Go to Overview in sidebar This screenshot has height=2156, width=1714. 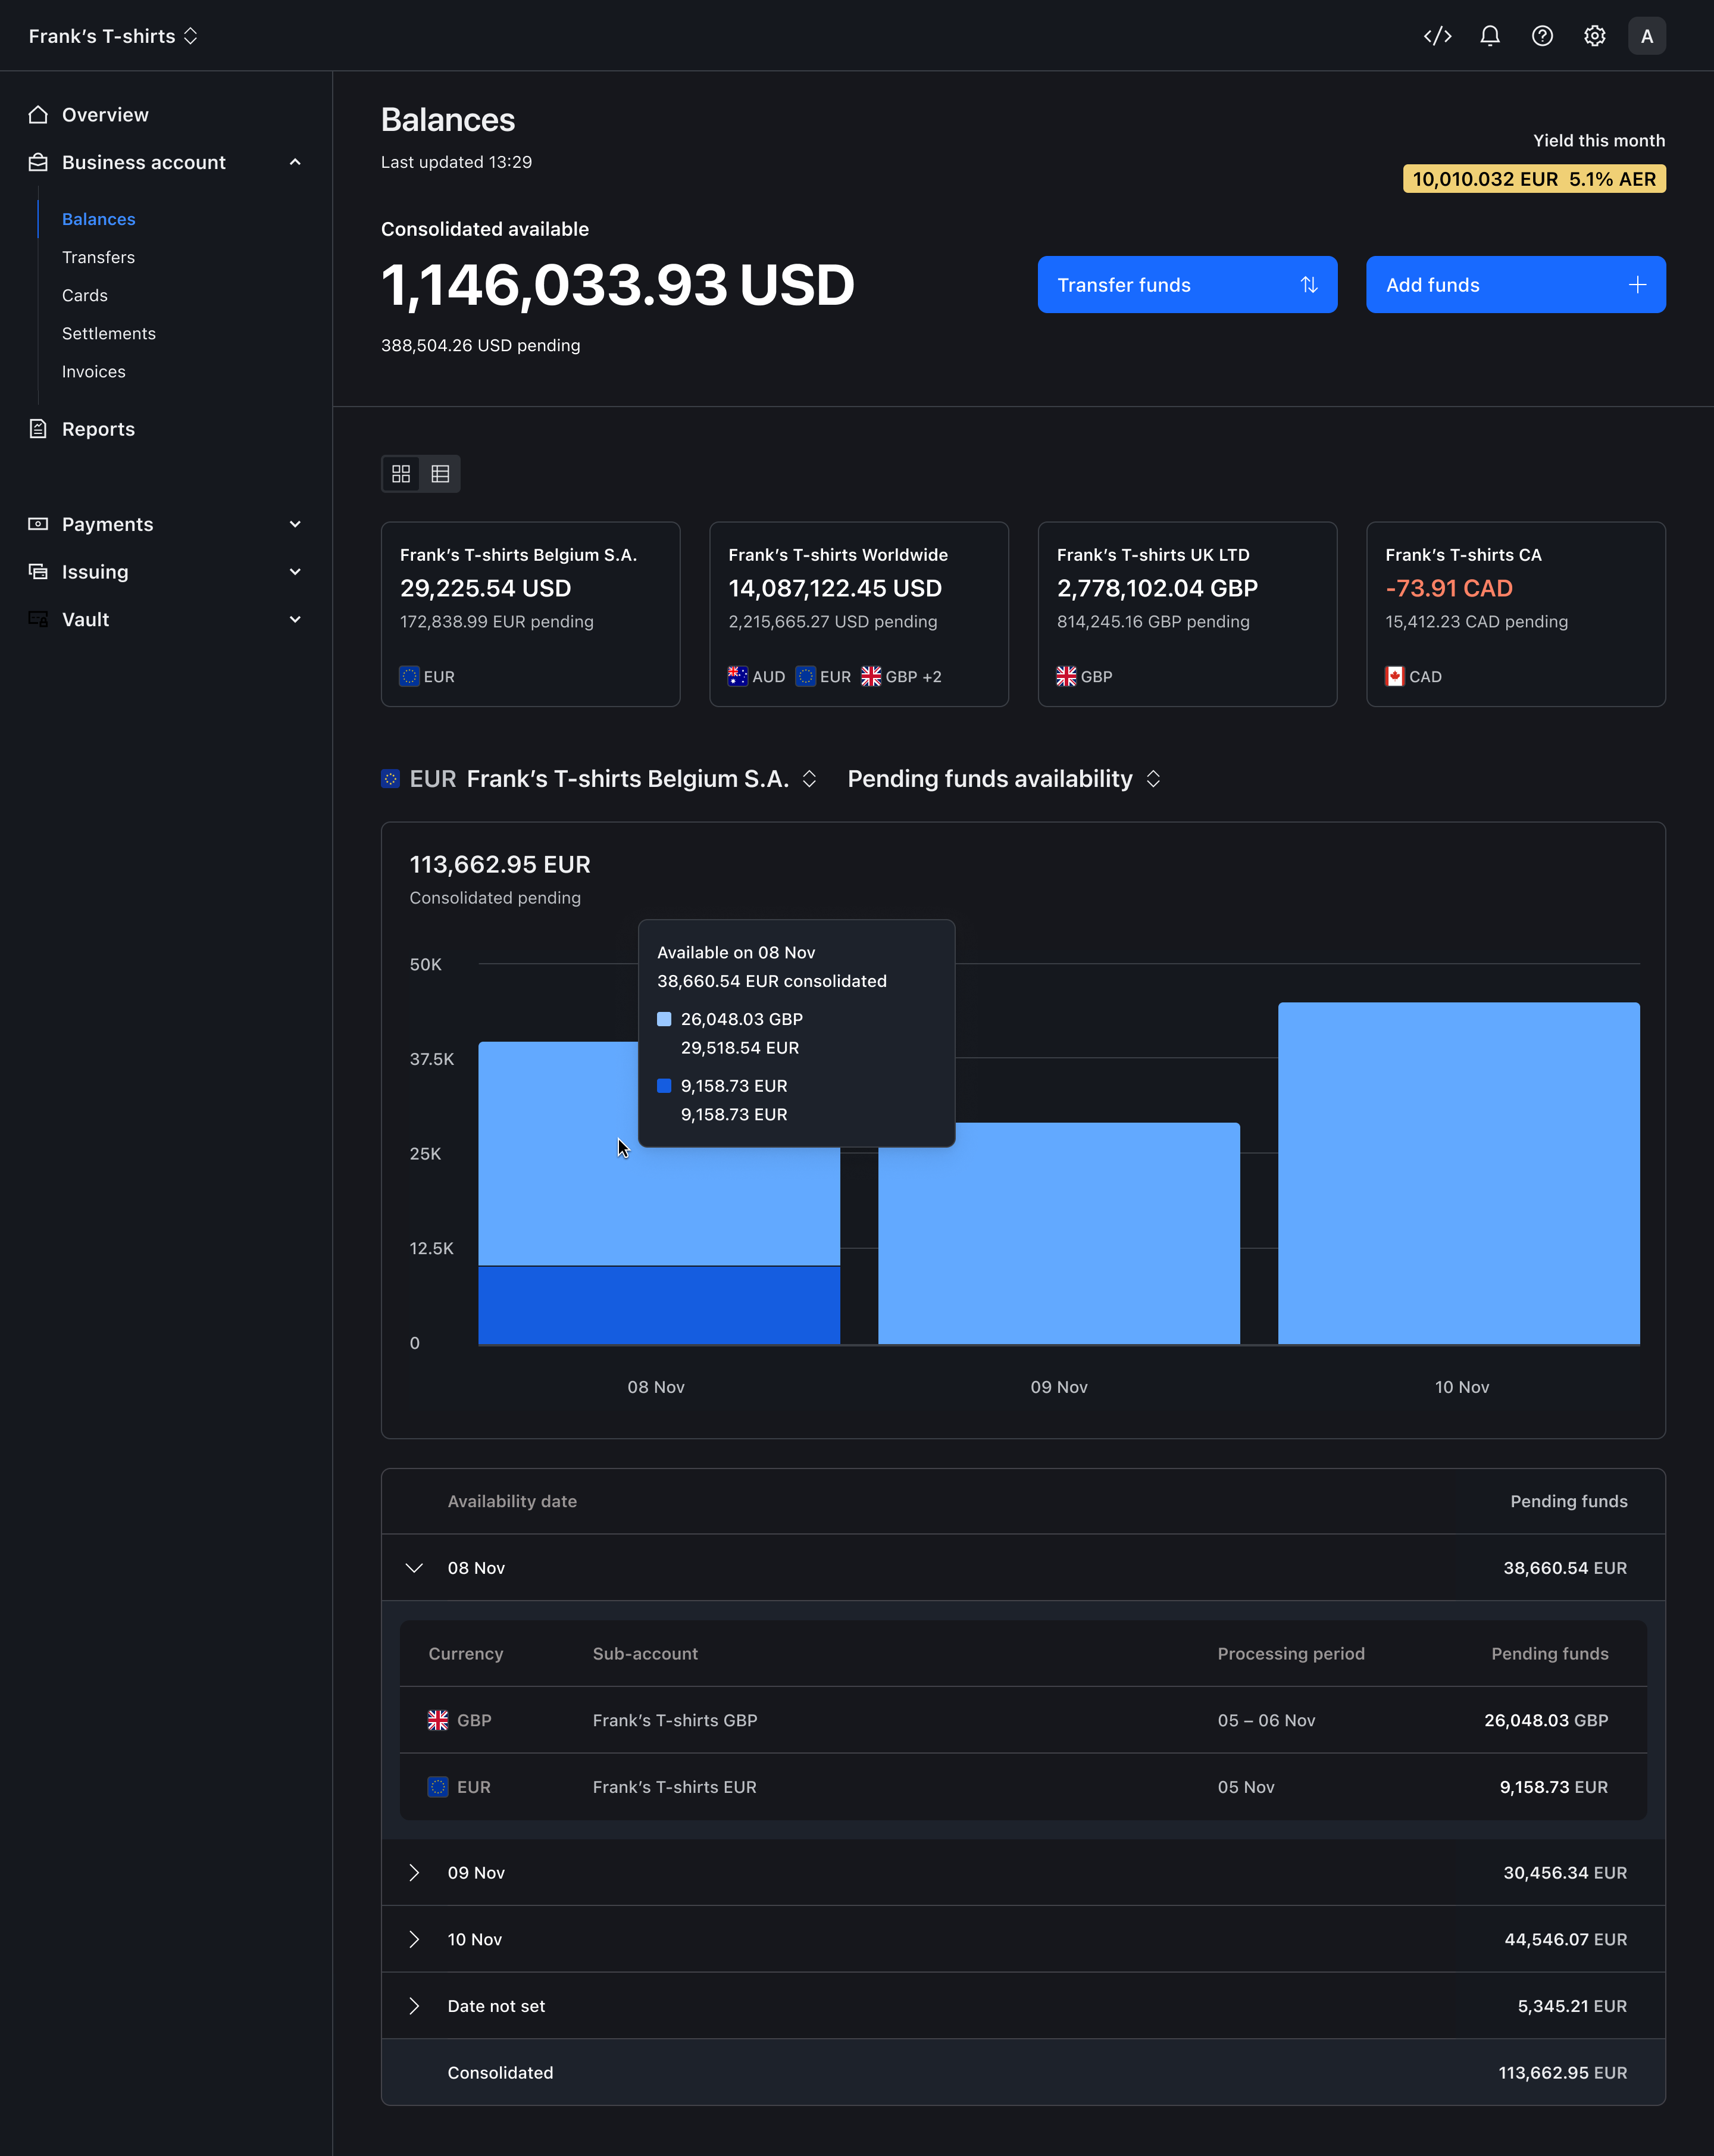pyautogui.click(x=105, y=115)
